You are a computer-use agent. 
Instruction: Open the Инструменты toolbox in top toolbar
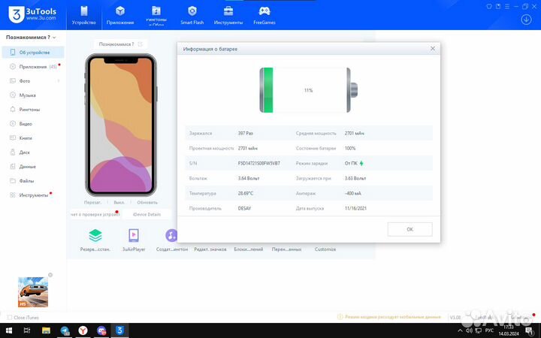click(x=228, y=16)
